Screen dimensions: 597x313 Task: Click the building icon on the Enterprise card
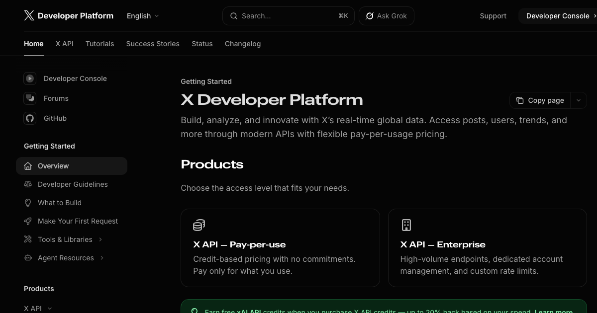click(406, 225)
